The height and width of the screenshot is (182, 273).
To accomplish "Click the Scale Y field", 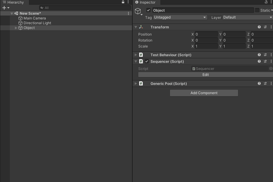I will pos(234,46).
